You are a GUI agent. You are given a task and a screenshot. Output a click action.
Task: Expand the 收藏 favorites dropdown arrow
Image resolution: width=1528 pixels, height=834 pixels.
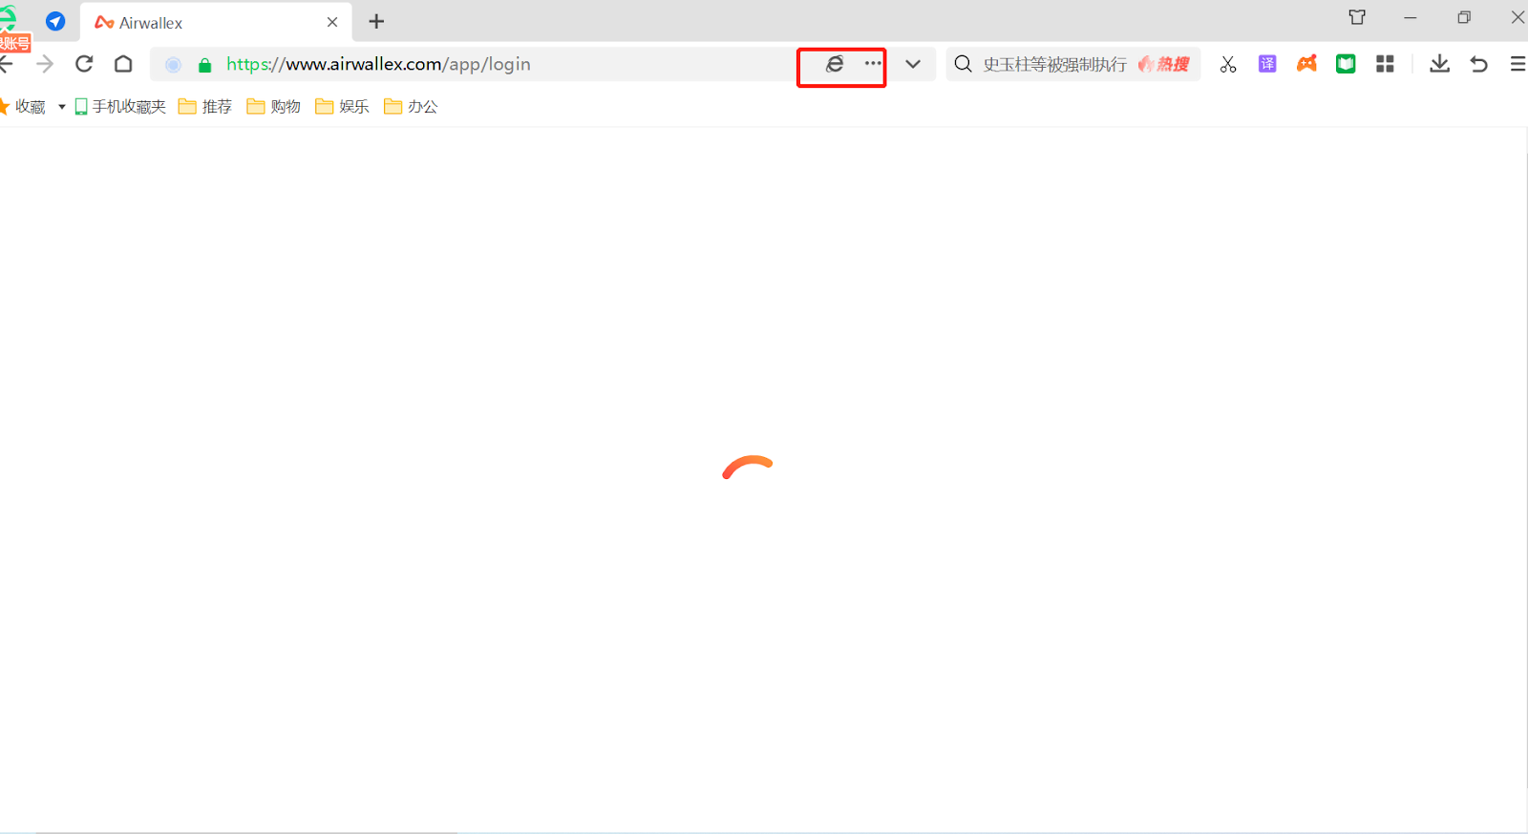[x=62, y=107]
